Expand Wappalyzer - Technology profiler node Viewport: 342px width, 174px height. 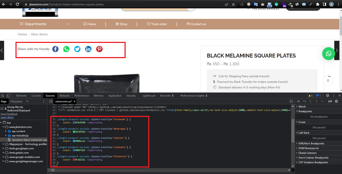(x=3, y=144)
